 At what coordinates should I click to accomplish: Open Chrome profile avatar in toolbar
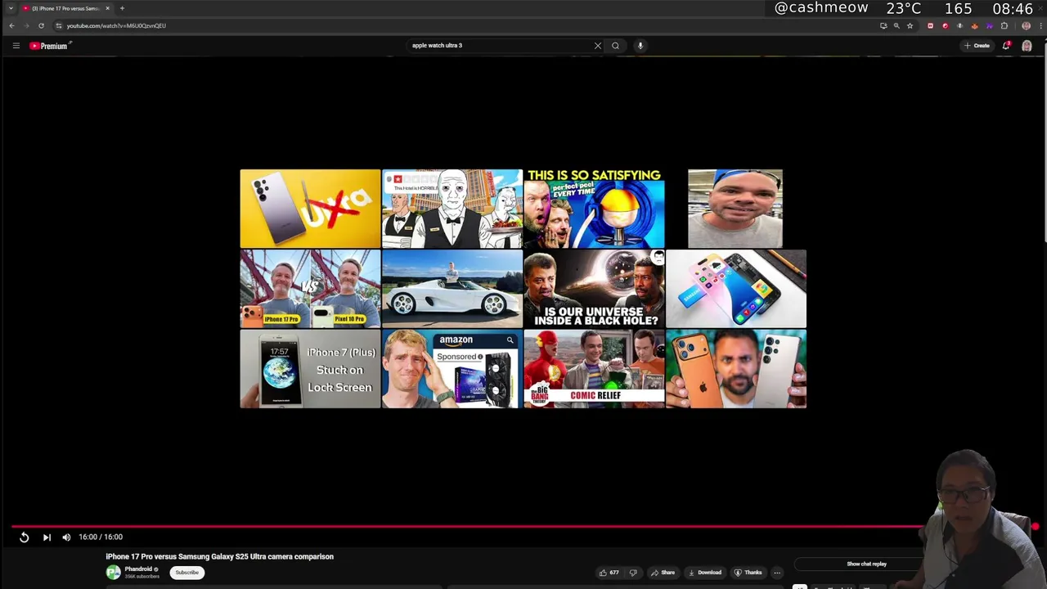pos(1026,25)
